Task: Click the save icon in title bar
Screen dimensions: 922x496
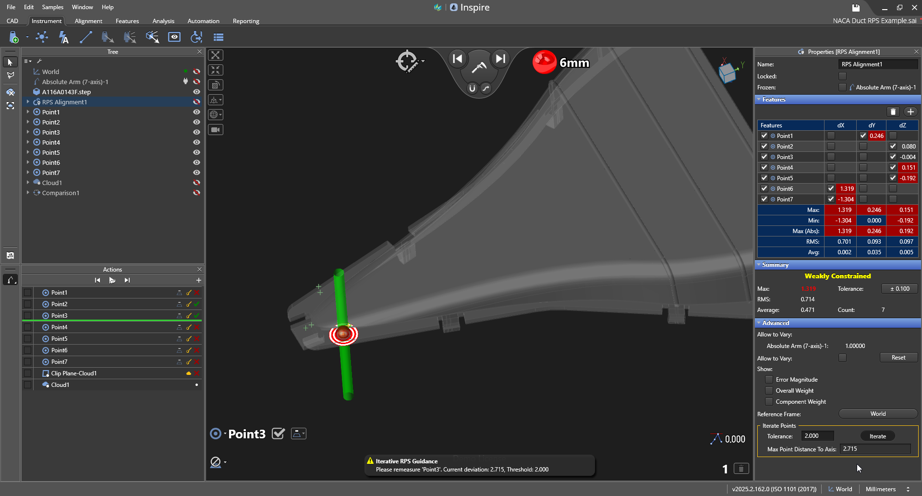Action: click(x=856, y=8)
